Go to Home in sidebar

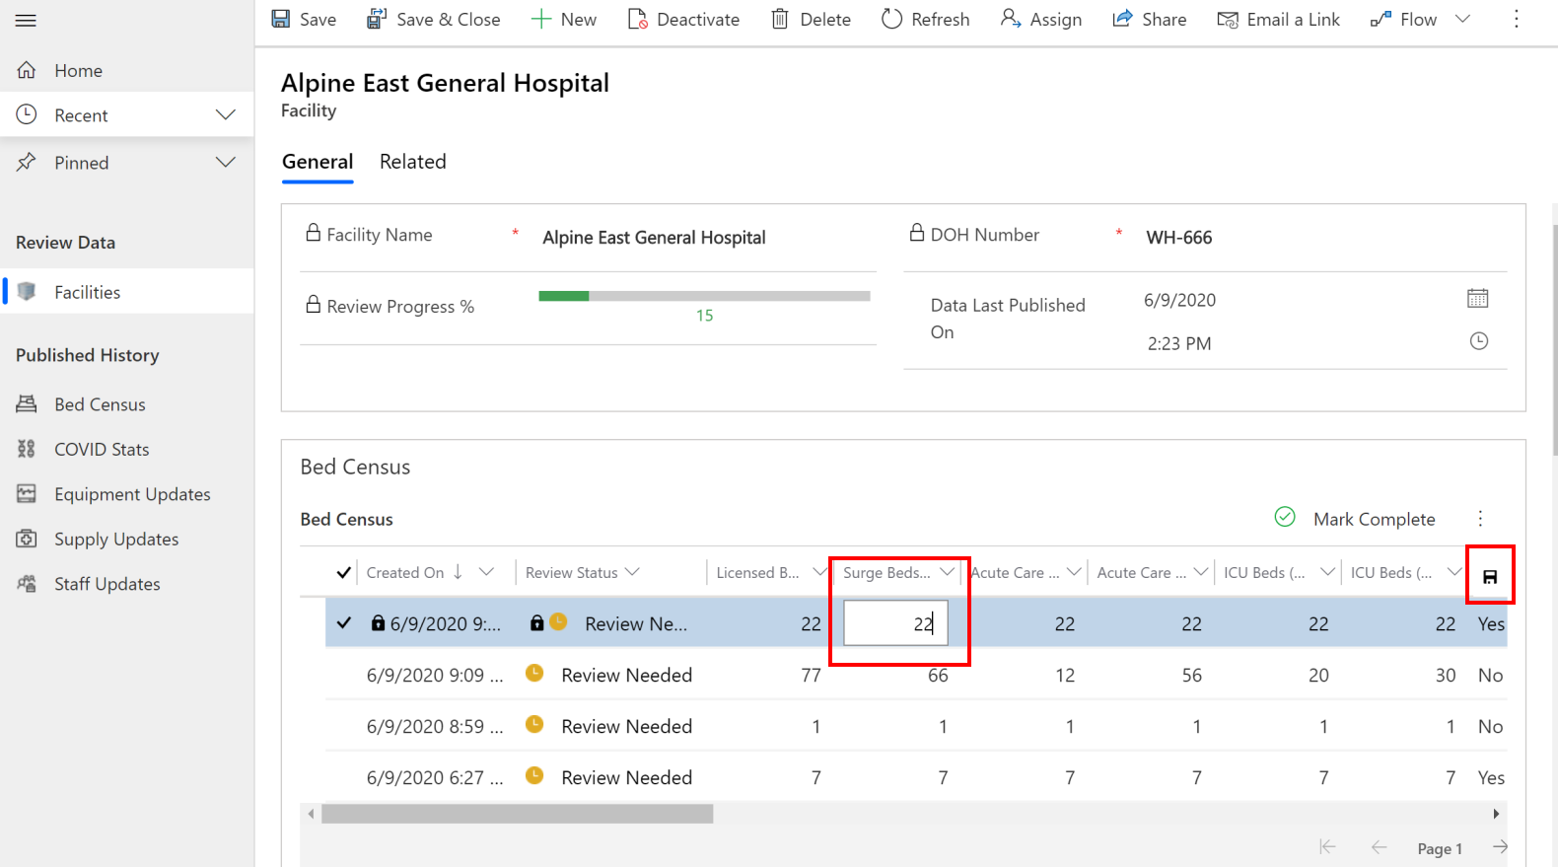(127, 70)
